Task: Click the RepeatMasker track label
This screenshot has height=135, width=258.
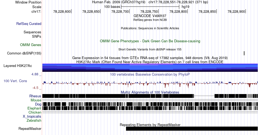Action: coord(30,128)
